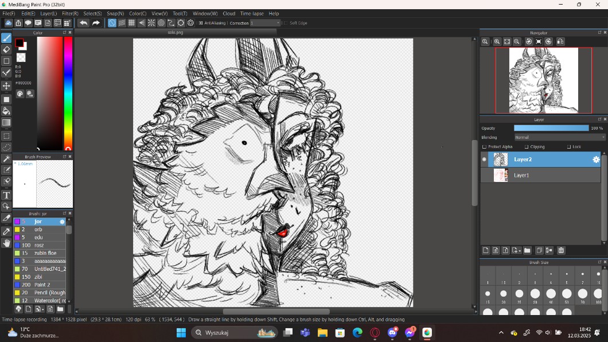Tick the Clipping checkbox
This screenshot has height=342, width=608.
[527, 147]
